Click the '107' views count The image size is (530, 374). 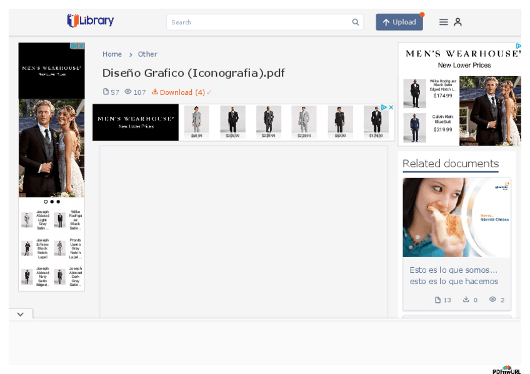click(139, 92)
